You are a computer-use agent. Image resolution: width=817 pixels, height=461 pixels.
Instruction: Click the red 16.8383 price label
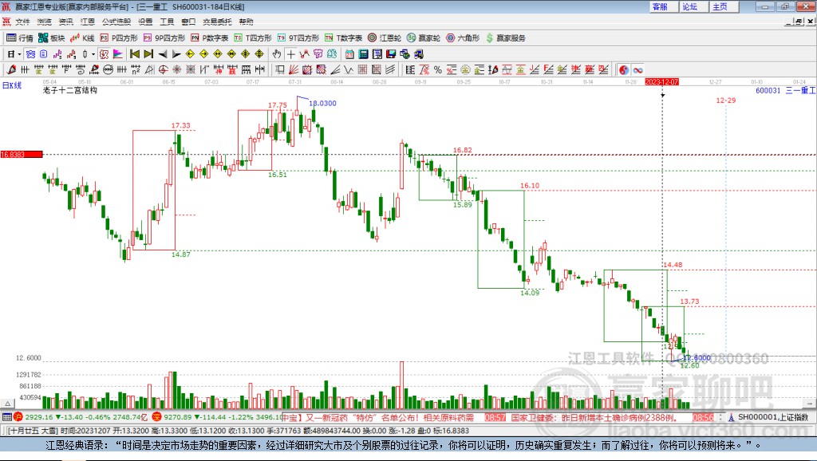pos(22,154)
